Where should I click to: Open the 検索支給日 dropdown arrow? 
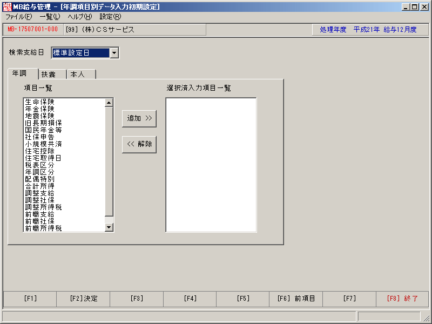pyautogui.click(x=114, y=53)
